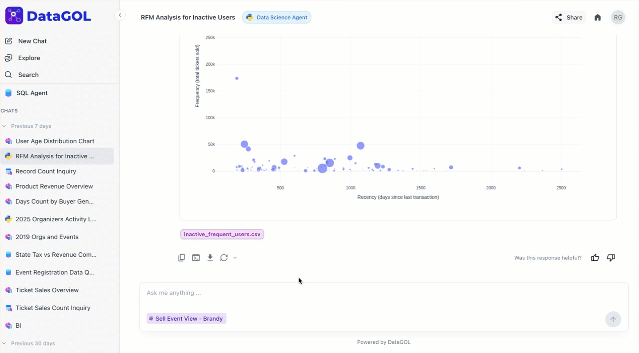Go to home via the house icon

pos(598,18)
